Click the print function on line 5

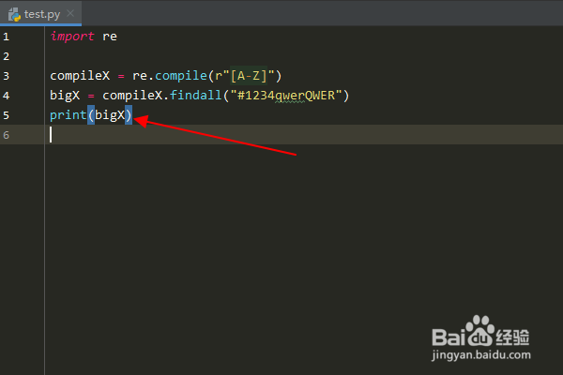68,115
